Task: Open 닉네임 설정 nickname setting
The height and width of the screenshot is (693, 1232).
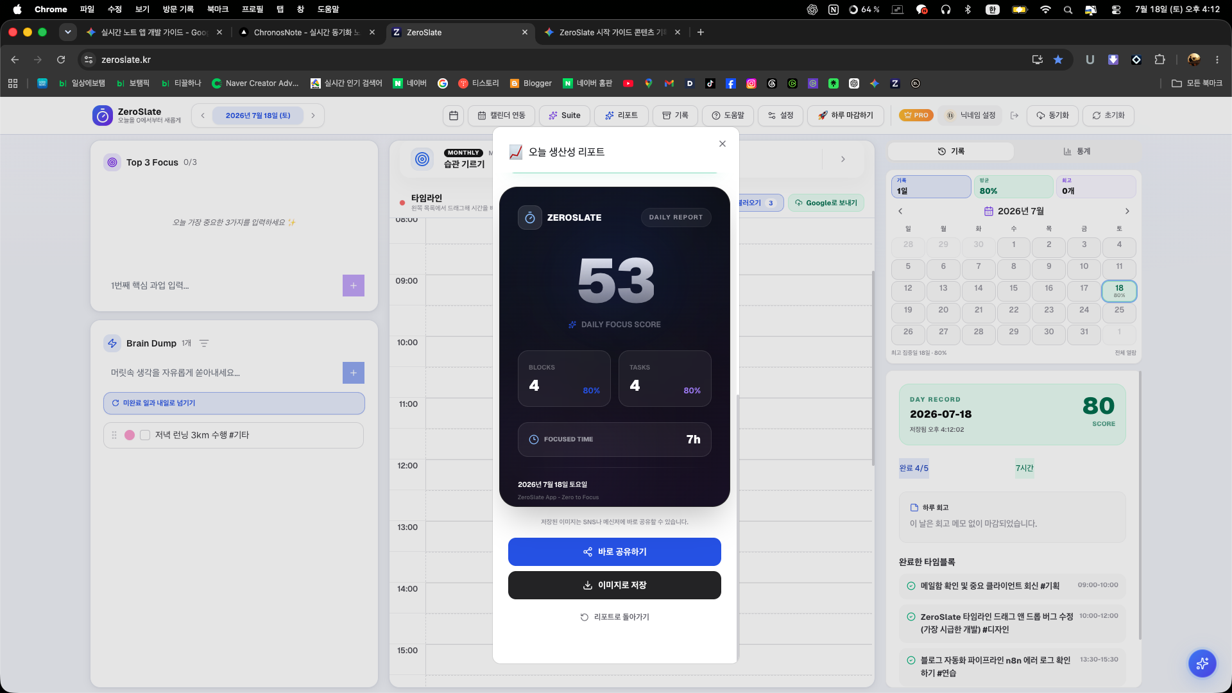Action: point(971,116)
